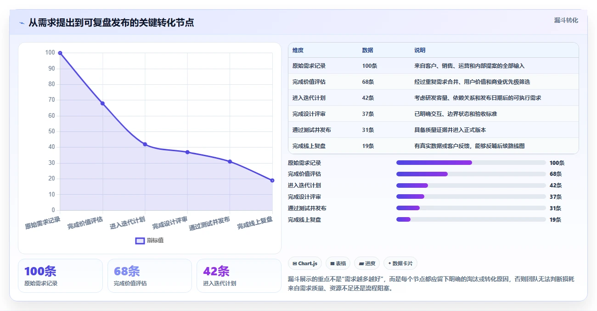Click the 数据卡片 tag chip
The height and width of the screenshot is (311, 597).
pyautogui.click(x=400, y=263)
